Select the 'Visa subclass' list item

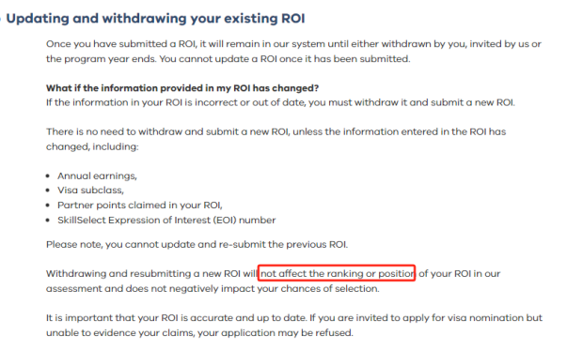tap(90, 191)
